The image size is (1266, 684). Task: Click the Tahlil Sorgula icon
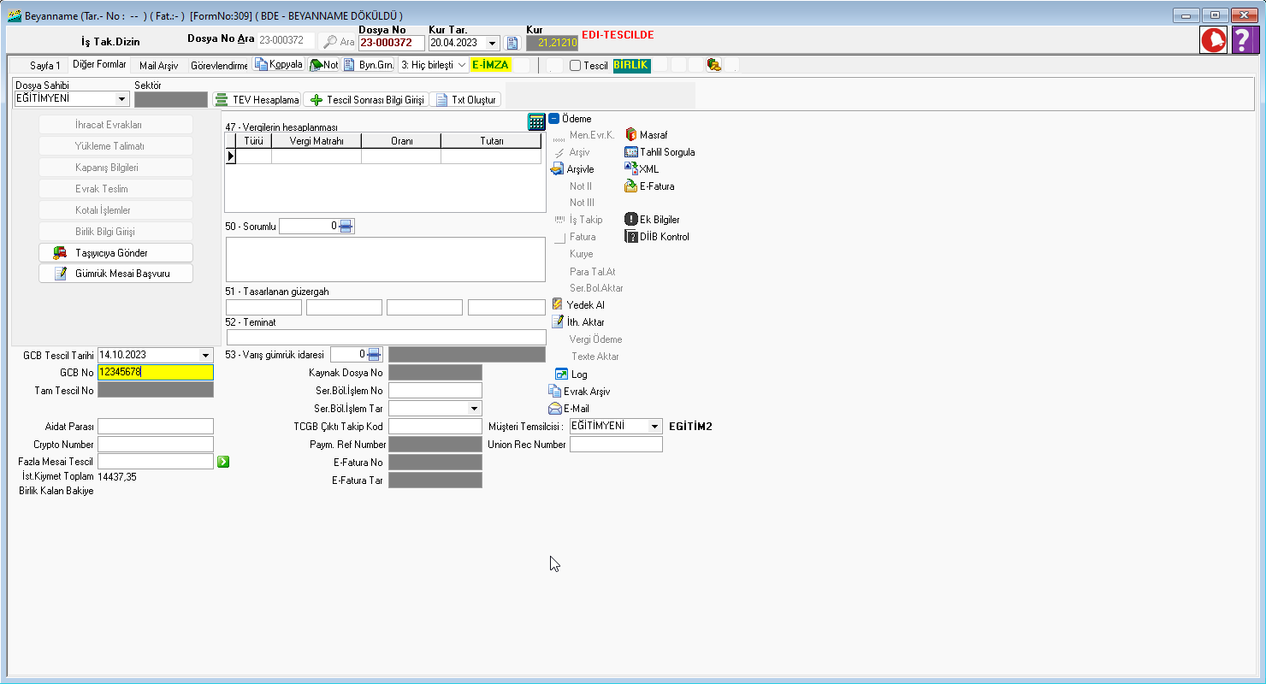(631, 152)
